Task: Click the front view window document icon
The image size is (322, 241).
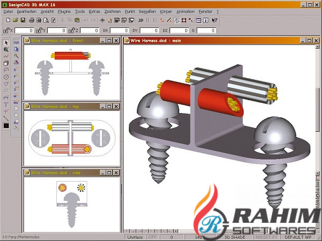Action: [27, 41]
